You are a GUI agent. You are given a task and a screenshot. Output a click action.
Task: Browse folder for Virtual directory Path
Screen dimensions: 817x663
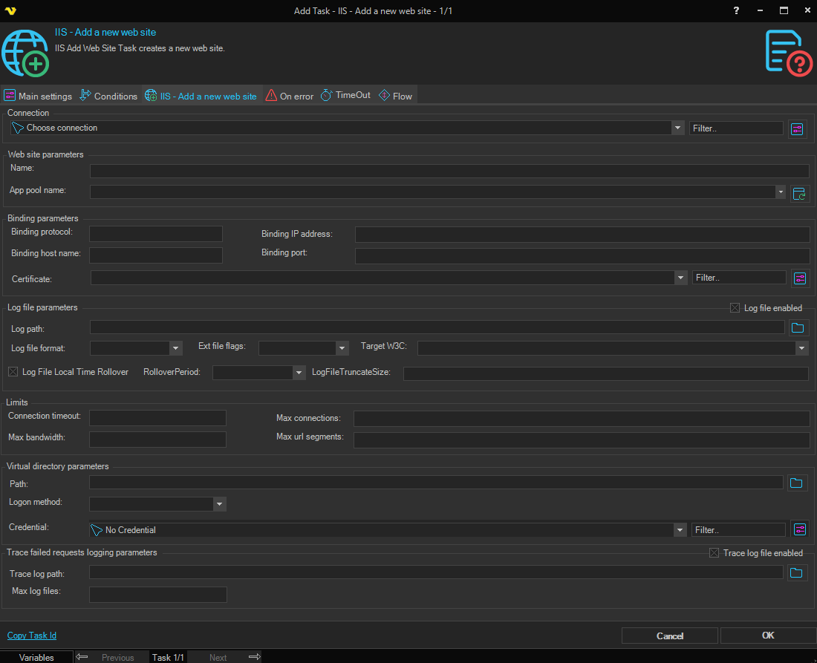[x=796, y=483]
